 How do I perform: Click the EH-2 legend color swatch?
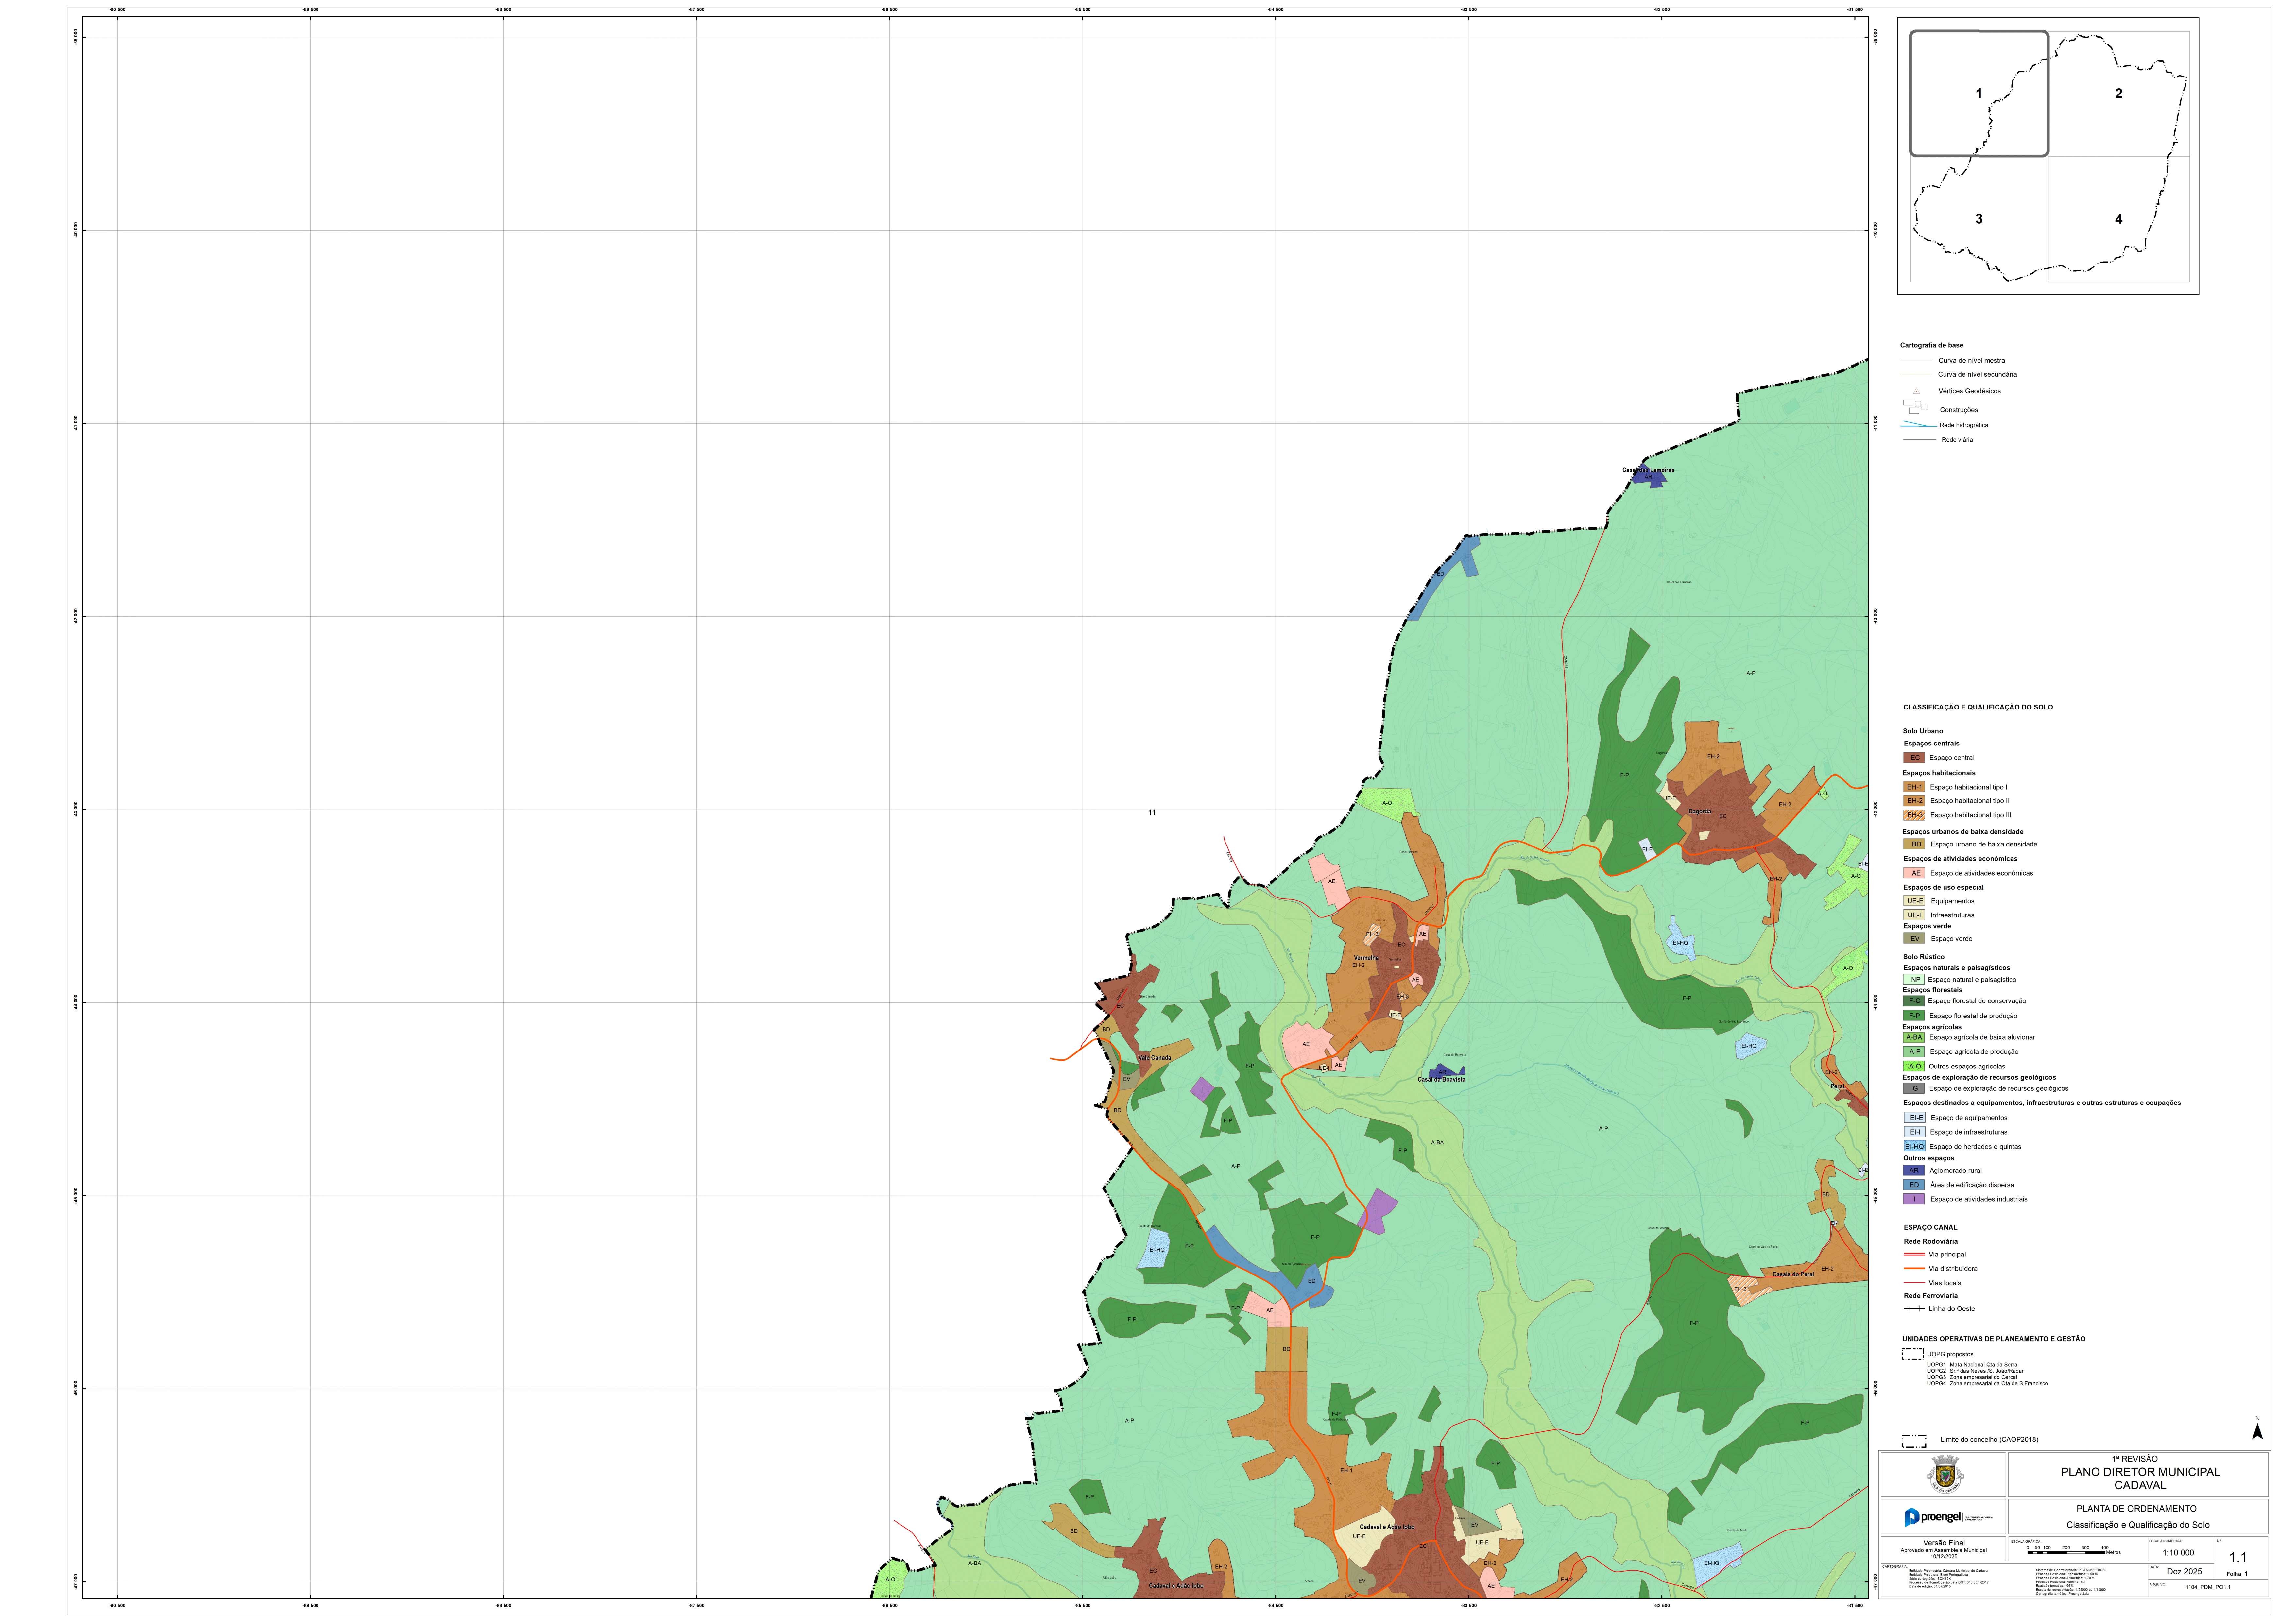click(1914, 801)
